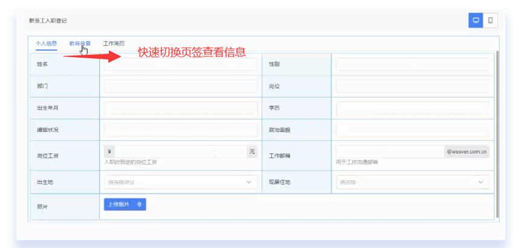Switch to the 教育背景 tab
The width and height of the screenshot is (521, 248).
point(80,44)
